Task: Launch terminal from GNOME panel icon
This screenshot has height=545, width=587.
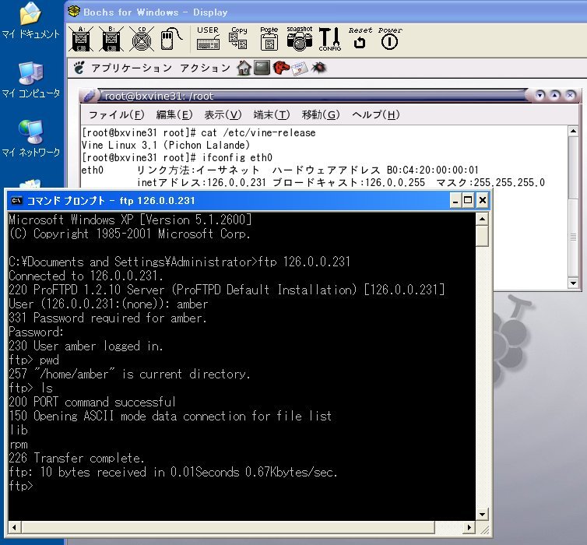Action: click(x=262, y=68)
